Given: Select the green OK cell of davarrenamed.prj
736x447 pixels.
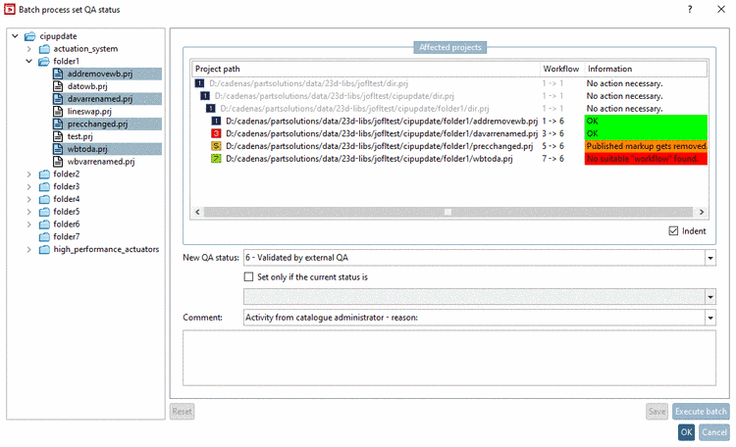Looking at the screenshot, I should tap(646, 133).
